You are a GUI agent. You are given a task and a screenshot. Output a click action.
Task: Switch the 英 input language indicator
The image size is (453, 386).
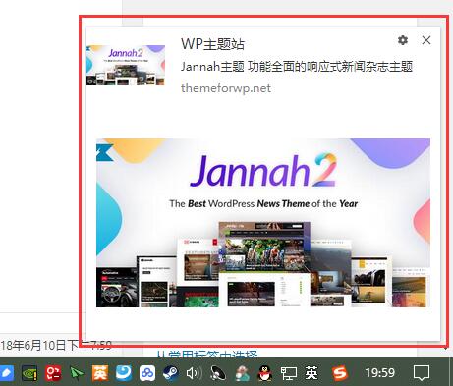point(311,373)
